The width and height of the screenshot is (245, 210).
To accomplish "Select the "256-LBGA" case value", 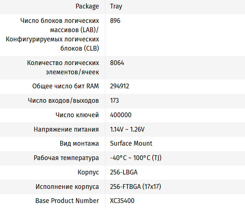I will pyautogui.click(x=124, y=172).
